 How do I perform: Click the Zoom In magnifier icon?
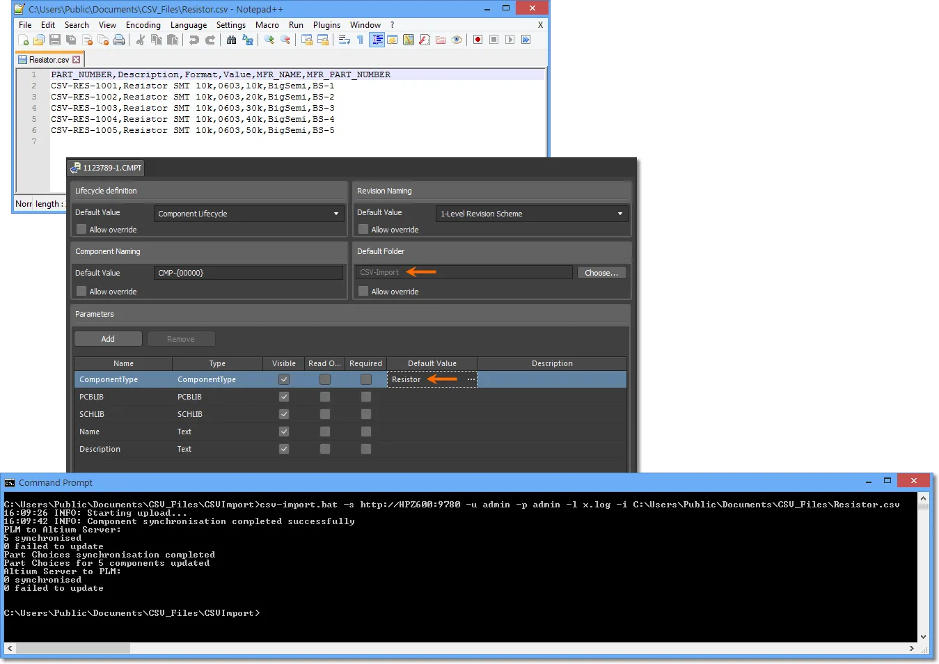point(269,40)
